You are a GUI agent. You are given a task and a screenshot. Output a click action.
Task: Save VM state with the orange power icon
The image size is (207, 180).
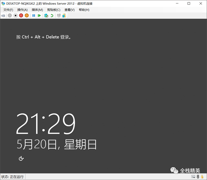pyautogui.click(x=27, y=15)
